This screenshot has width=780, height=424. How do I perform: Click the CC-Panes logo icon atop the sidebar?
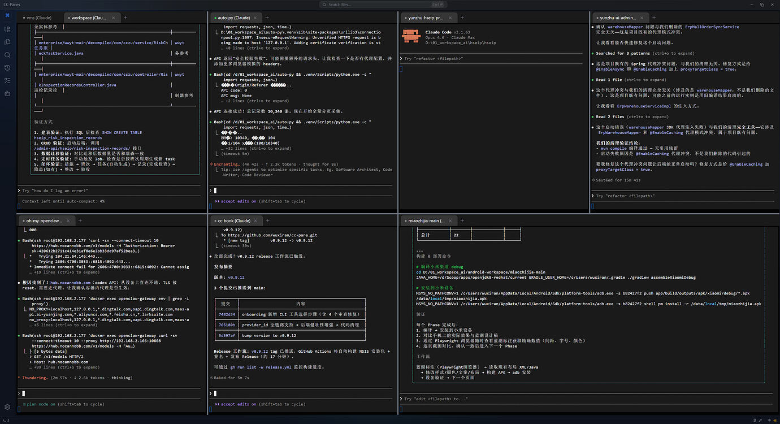[7, 16]
